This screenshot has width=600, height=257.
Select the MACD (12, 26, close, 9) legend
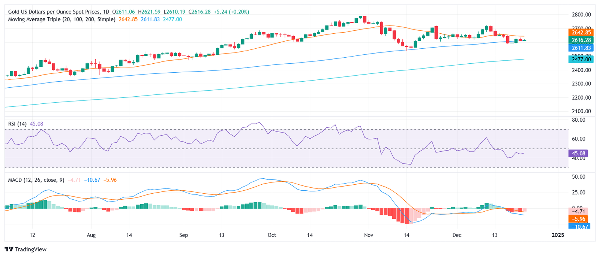[x=36, y=180]
